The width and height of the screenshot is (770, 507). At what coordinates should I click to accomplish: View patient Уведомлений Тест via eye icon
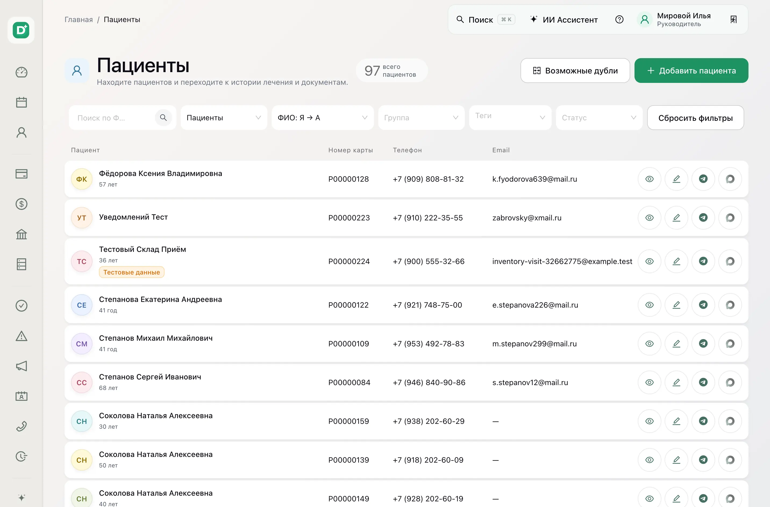click(x=649, y=217)
